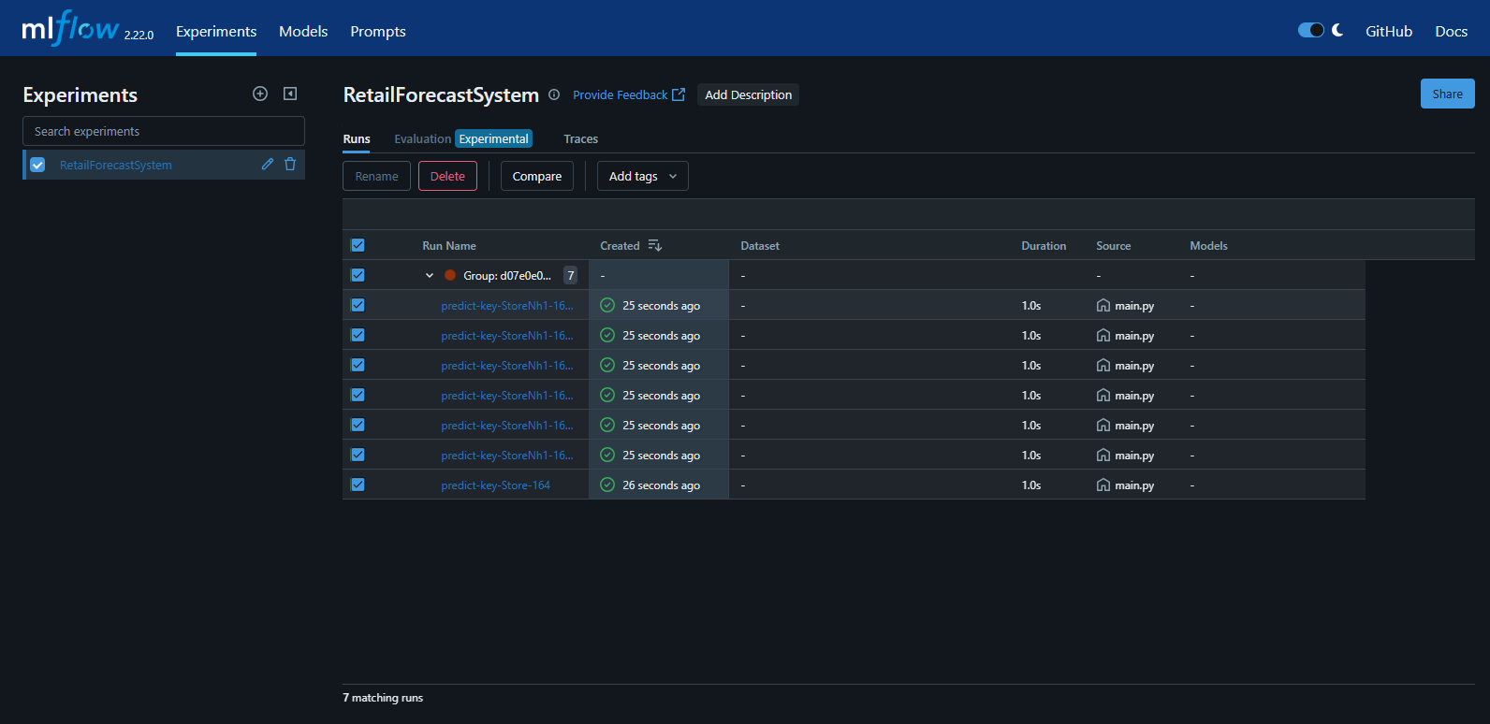Click the Duration column header
The height and width of the screenshot is (724, 1490).
pos(1044,245)
